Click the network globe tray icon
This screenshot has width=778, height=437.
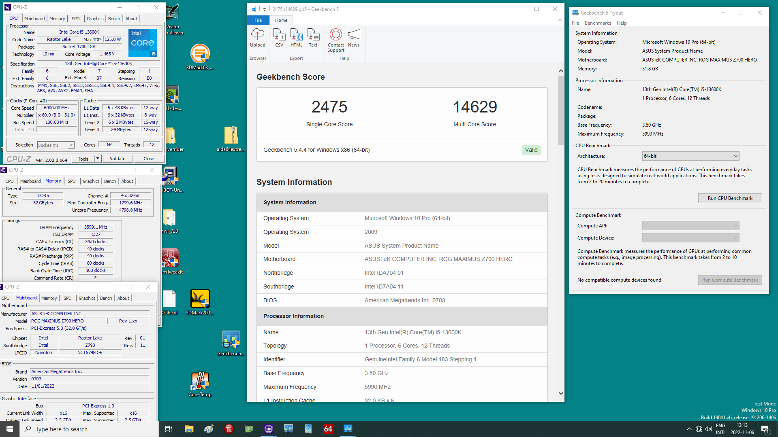pyautogui.click(x=699, y=429)
